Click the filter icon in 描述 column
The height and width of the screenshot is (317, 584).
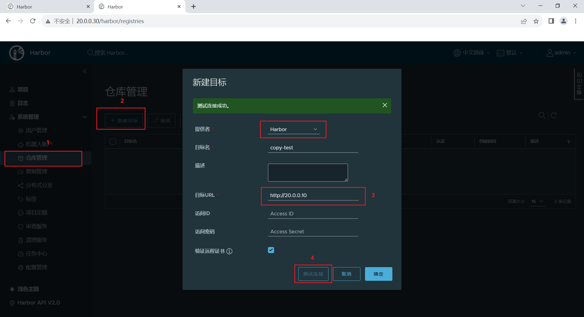click(x=569, y=142)
